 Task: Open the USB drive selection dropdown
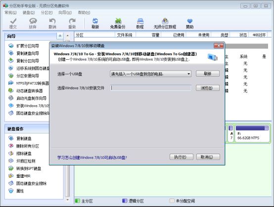pos(151,74)
